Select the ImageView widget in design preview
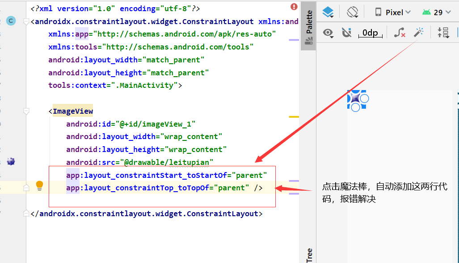Image resolution: width=459 pixels, height=263 pixels. [x=356, y=99]
